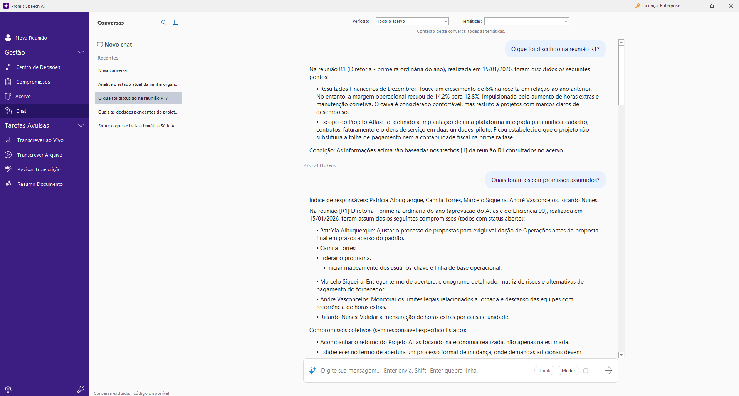This screenshot has height=396, width=739.
Task: Click the Revisar Transcrição ABC icon
Action: (x=8, y=169)
